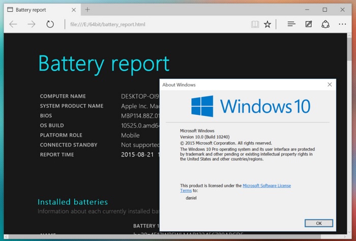Refresh the battery report page
This screenshot has width=356, height=241.
pos(50,24)
